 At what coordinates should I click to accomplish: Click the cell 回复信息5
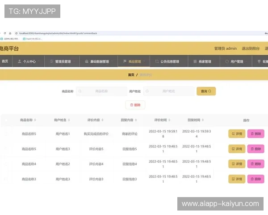point(130,149)
